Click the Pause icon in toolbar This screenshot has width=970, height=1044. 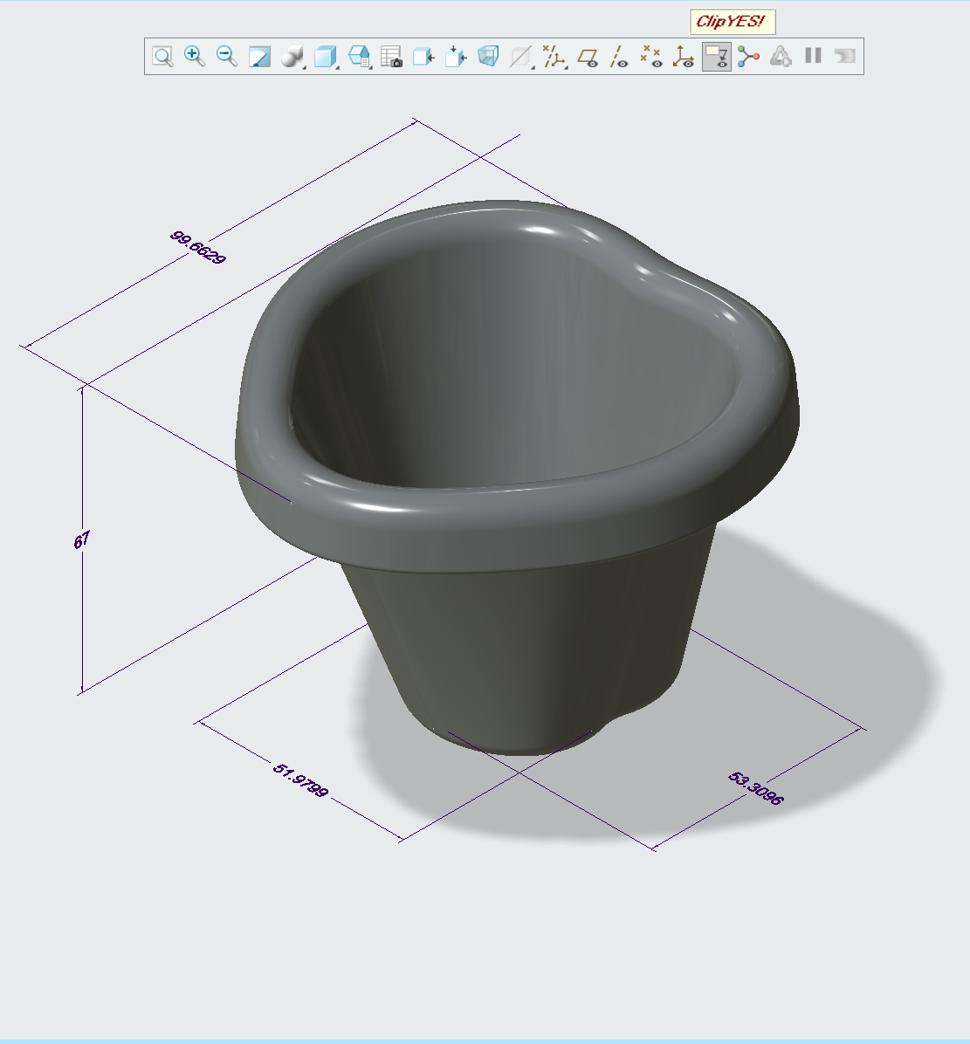click(x=813, y=56)
